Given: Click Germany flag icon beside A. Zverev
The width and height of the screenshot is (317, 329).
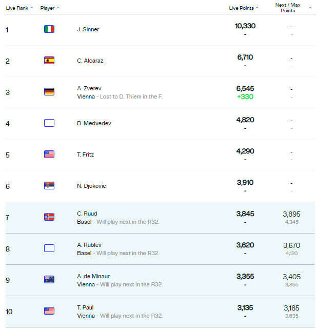Looking at the screenshot, I should (x=49, y=92).
